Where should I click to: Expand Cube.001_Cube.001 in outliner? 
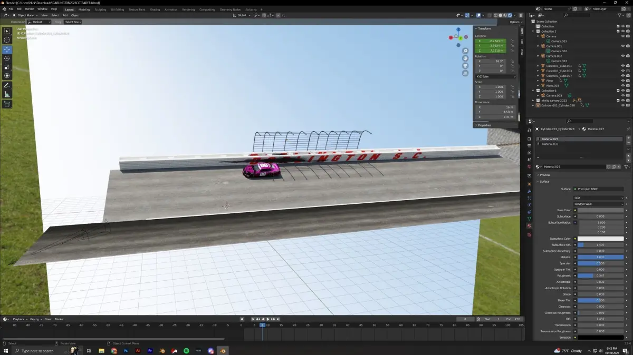538,66
